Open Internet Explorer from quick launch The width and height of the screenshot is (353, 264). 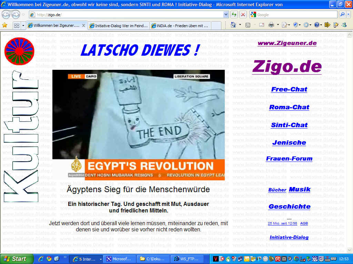pyautogui.click(x=41, y=259)
